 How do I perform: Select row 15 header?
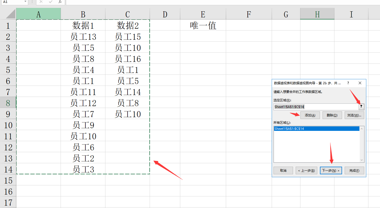8,180
